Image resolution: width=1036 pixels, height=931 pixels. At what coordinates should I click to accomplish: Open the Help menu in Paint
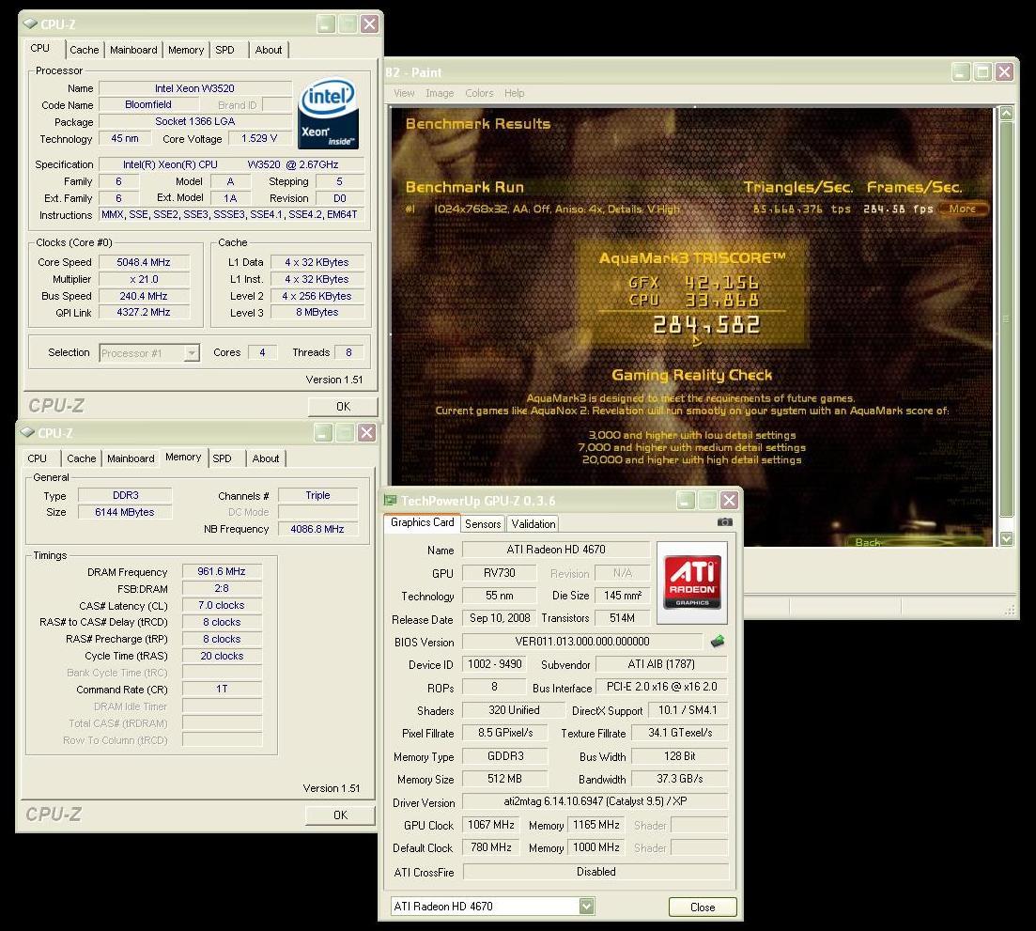click(514, 93)
